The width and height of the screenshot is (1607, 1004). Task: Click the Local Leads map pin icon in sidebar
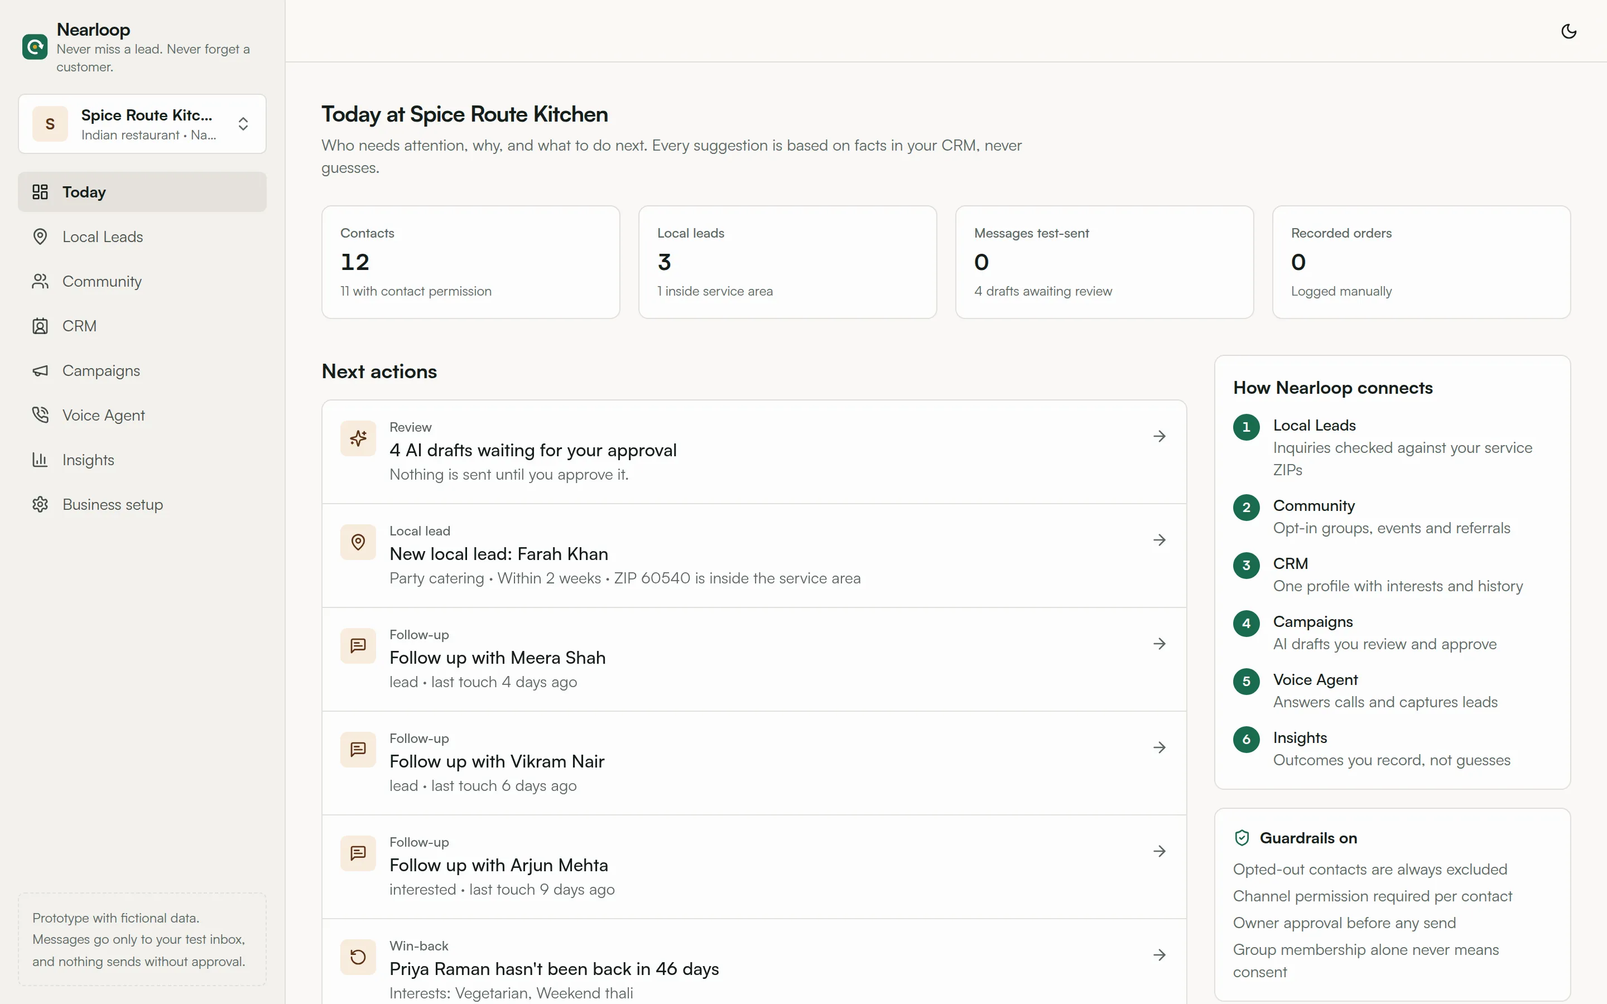click(41, 237)
